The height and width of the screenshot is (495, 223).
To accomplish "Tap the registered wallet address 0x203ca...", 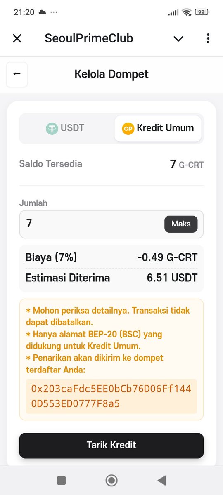I will (111, 396).
